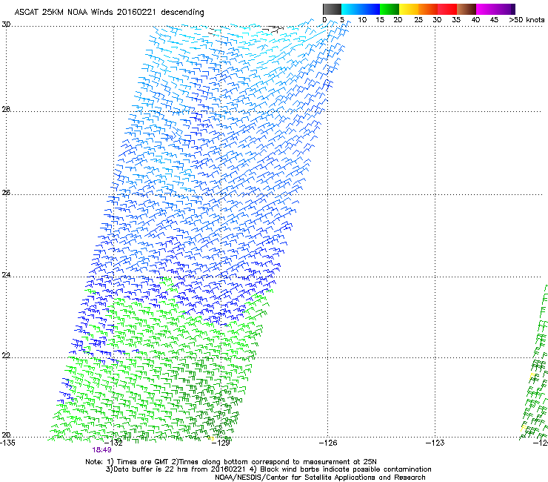Viewport: 548px width, 482px height.
Task: Click the longitude '-123' label
Action: (435, 443)
